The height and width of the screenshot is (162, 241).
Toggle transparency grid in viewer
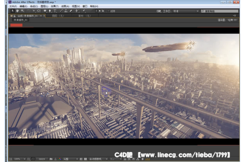(85, 159)
